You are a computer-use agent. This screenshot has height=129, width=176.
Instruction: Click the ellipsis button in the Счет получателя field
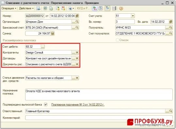pos(167,33)
